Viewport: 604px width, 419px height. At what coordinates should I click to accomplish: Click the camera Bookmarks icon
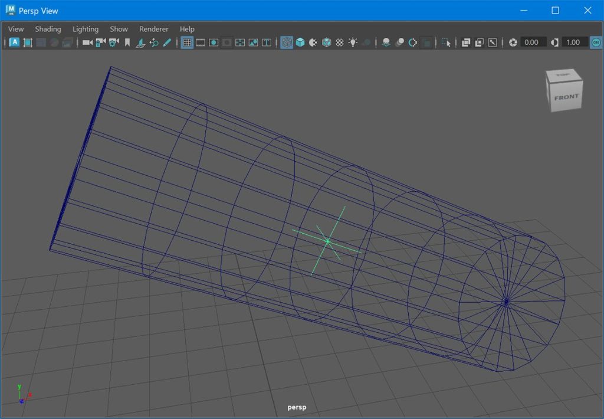click(x=127, y=42)
